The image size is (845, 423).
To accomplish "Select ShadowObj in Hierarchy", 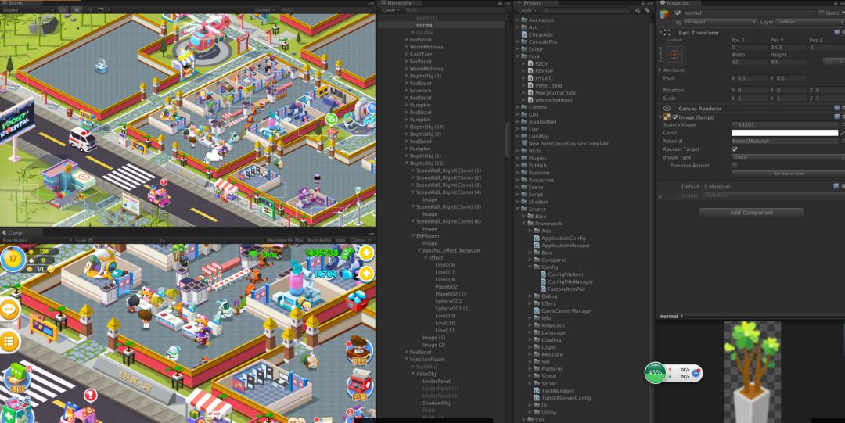I will click(x=436, y=403).
